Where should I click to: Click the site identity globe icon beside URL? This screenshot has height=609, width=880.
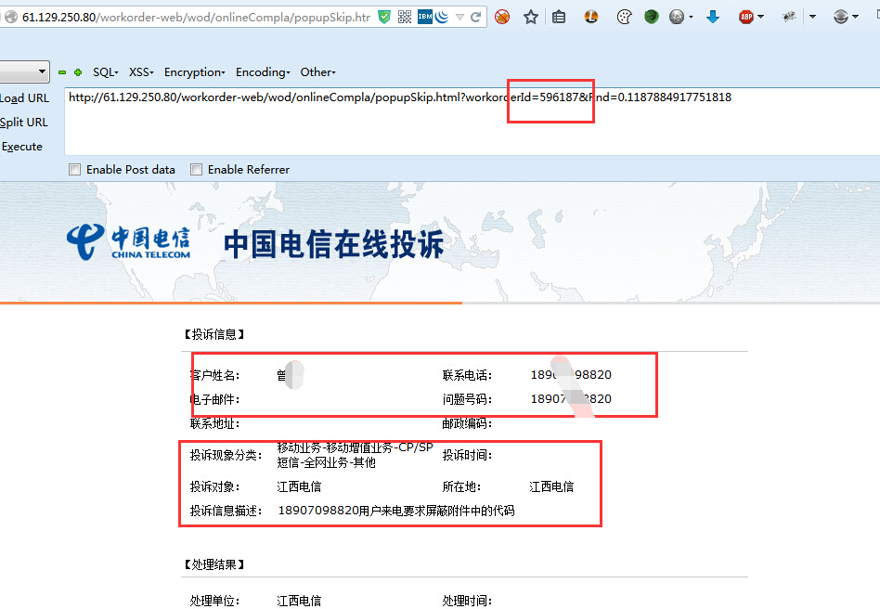click(x=10, y=17)
